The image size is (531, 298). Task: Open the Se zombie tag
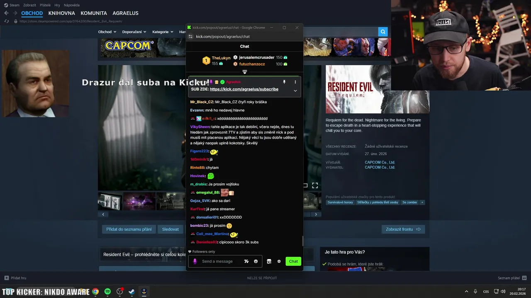(409, 202)
